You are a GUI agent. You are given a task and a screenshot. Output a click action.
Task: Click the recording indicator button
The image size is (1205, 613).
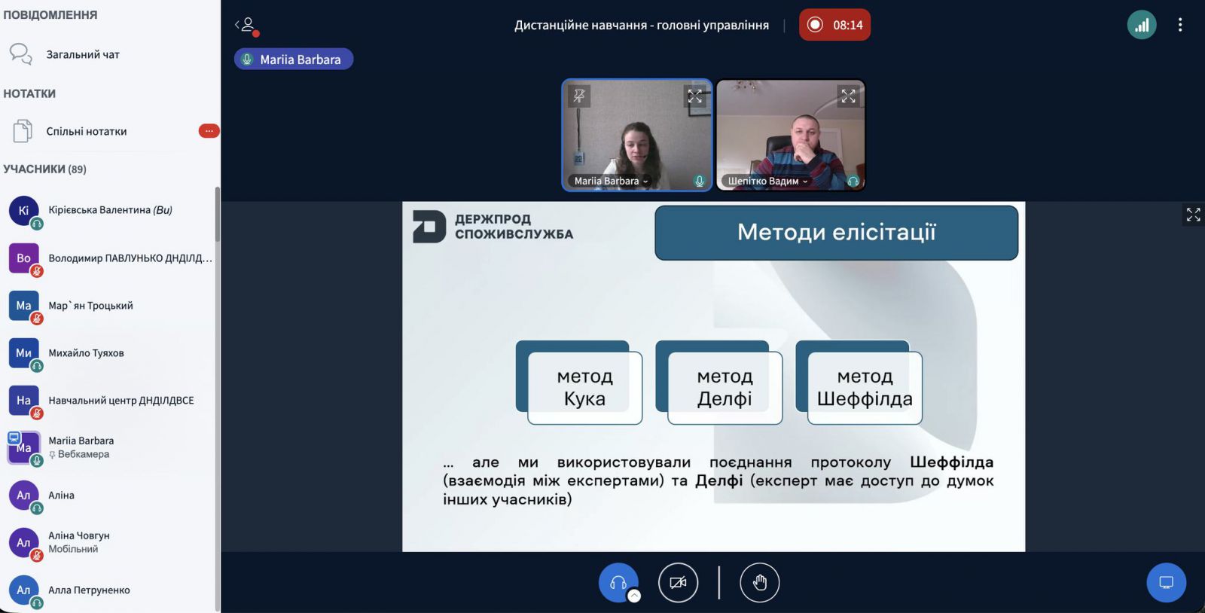pyautogui.click(x=834, y=25)
